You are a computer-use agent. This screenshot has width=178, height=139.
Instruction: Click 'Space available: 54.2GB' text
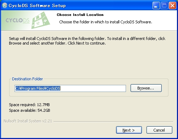tap(29, 110)
